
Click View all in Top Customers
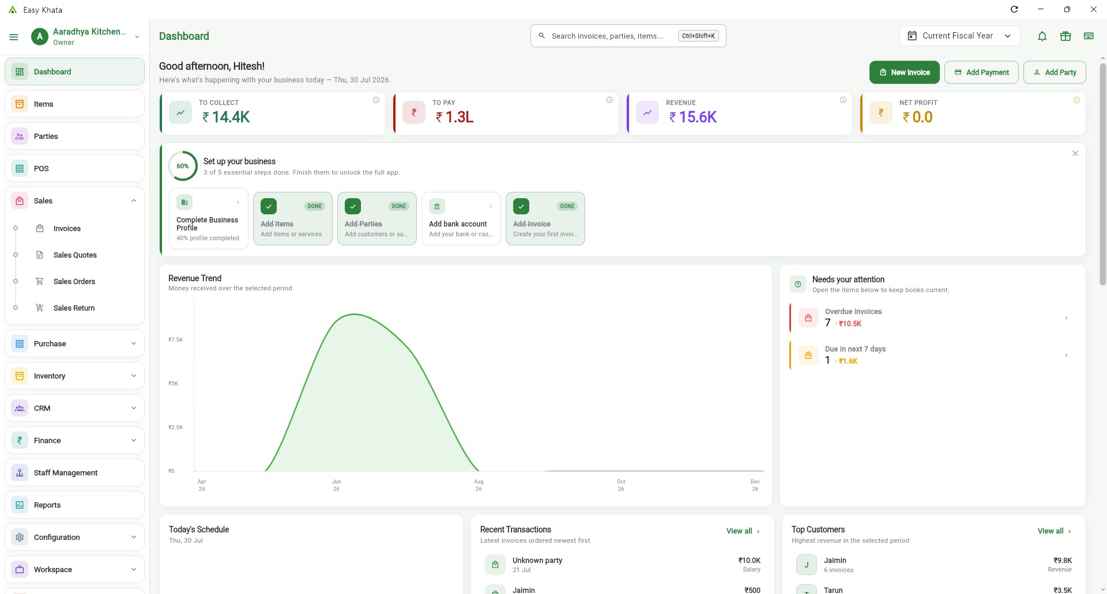tap(1055, 531)
